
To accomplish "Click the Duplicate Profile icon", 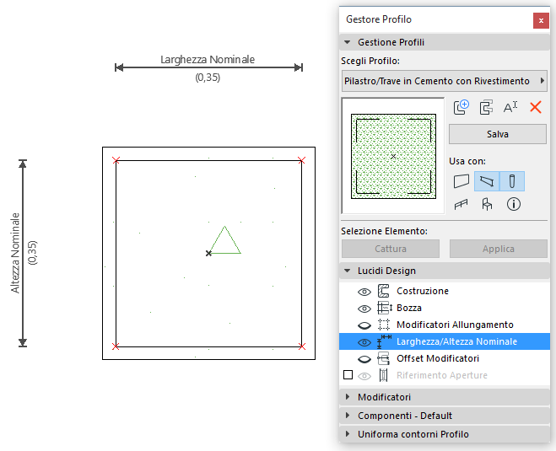I will [486, 107].
